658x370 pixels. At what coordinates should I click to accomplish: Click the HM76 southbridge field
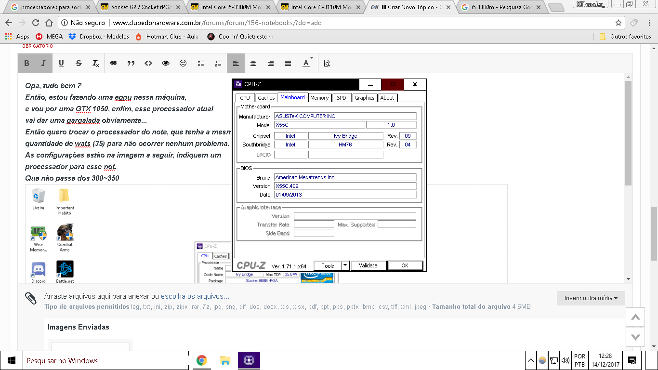[345, 145]
